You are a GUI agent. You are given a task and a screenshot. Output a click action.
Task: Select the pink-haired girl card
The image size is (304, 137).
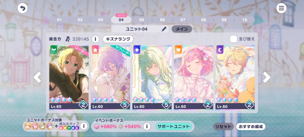tap(194, 78)
